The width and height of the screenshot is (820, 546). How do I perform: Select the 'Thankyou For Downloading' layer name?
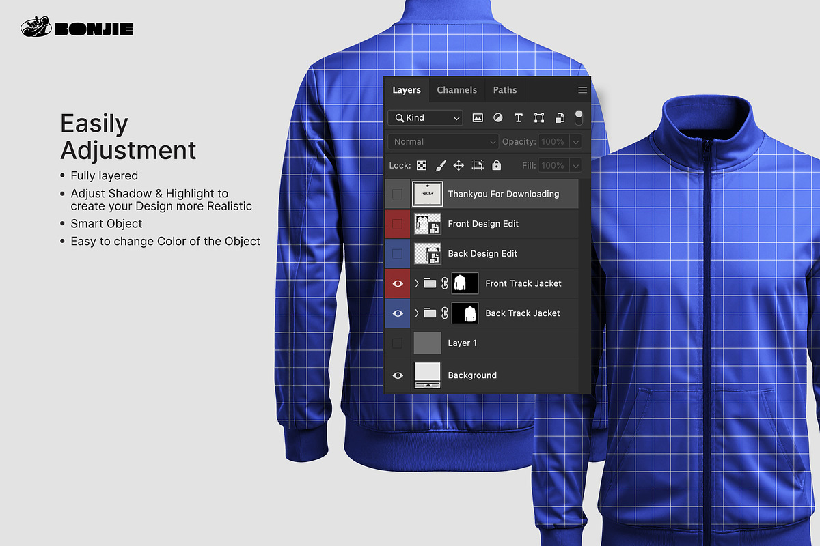pyautogui.click(x=504, y=194)
